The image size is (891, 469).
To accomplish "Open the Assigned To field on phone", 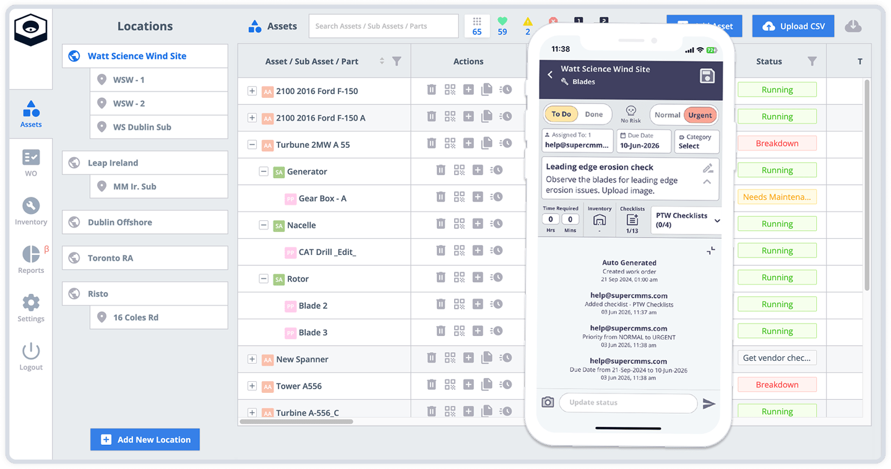I will (x=577, y=141).
